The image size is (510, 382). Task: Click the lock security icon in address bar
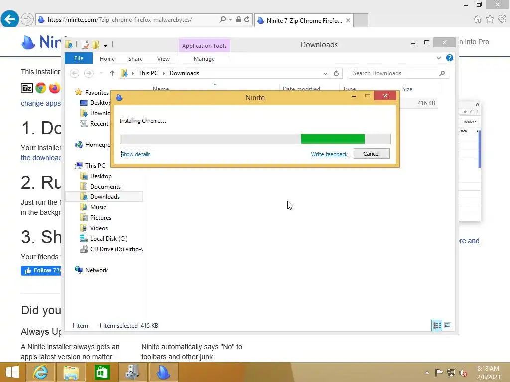[x=239, y=19]
